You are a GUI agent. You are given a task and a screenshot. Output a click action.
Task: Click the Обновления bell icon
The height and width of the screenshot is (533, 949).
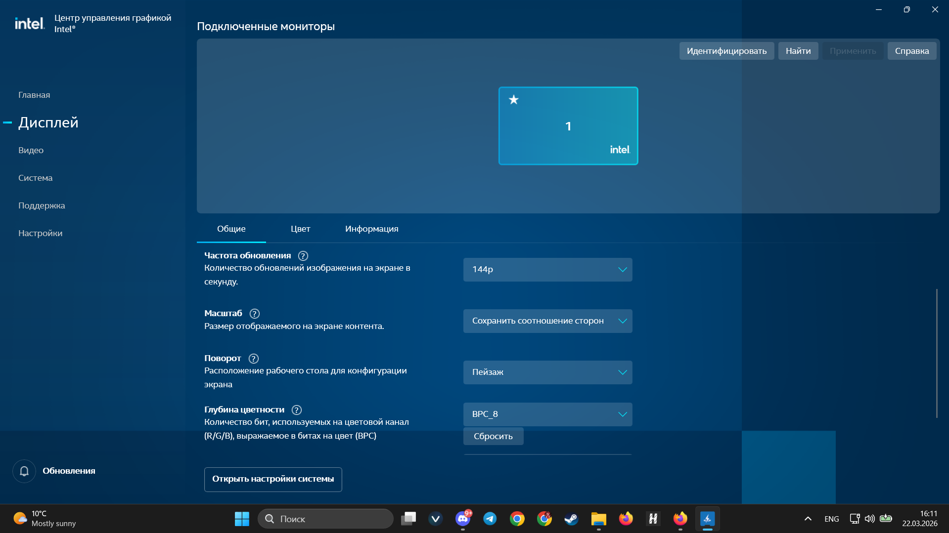(24, 471)
